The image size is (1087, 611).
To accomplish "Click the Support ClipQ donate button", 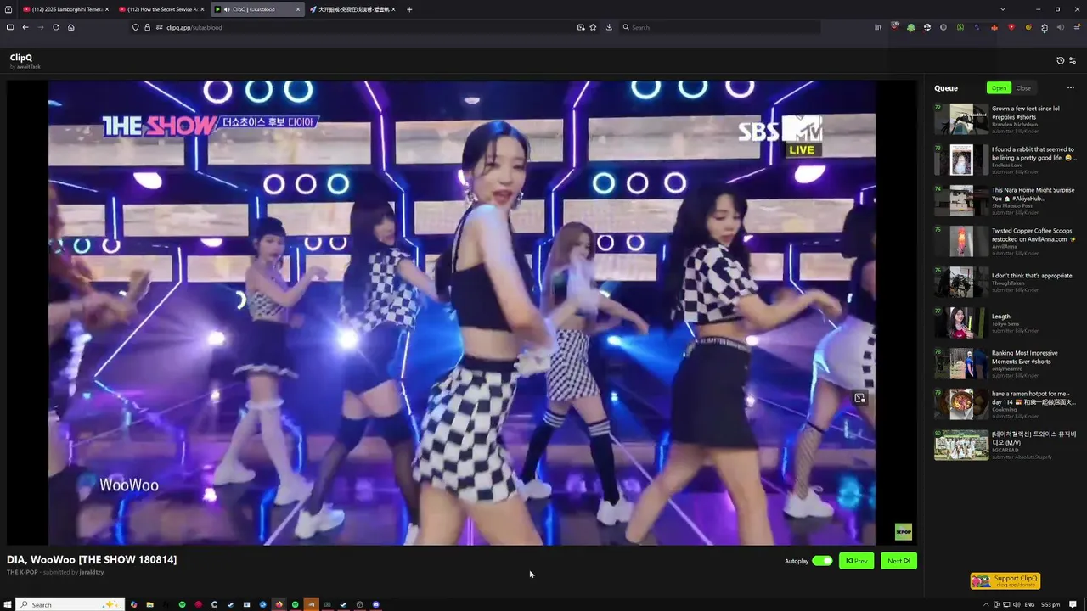I will pos(1005,580).
